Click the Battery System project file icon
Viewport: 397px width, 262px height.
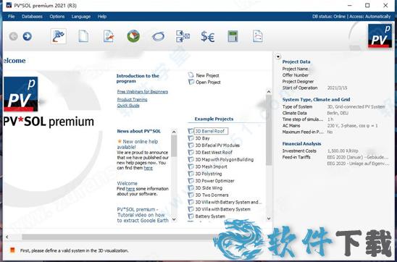point(191,216)
